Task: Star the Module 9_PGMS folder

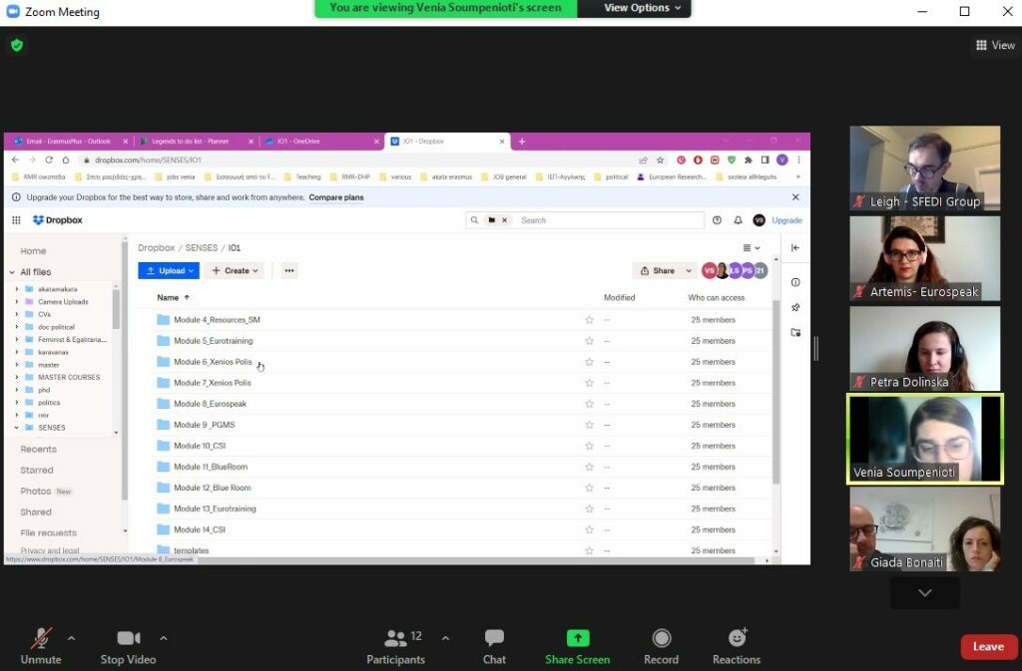Action: click(589, 425)
